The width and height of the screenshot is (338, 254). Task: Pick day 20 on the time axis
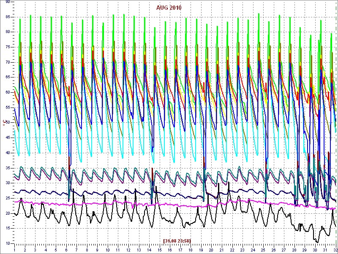click(x=212, y=250)
